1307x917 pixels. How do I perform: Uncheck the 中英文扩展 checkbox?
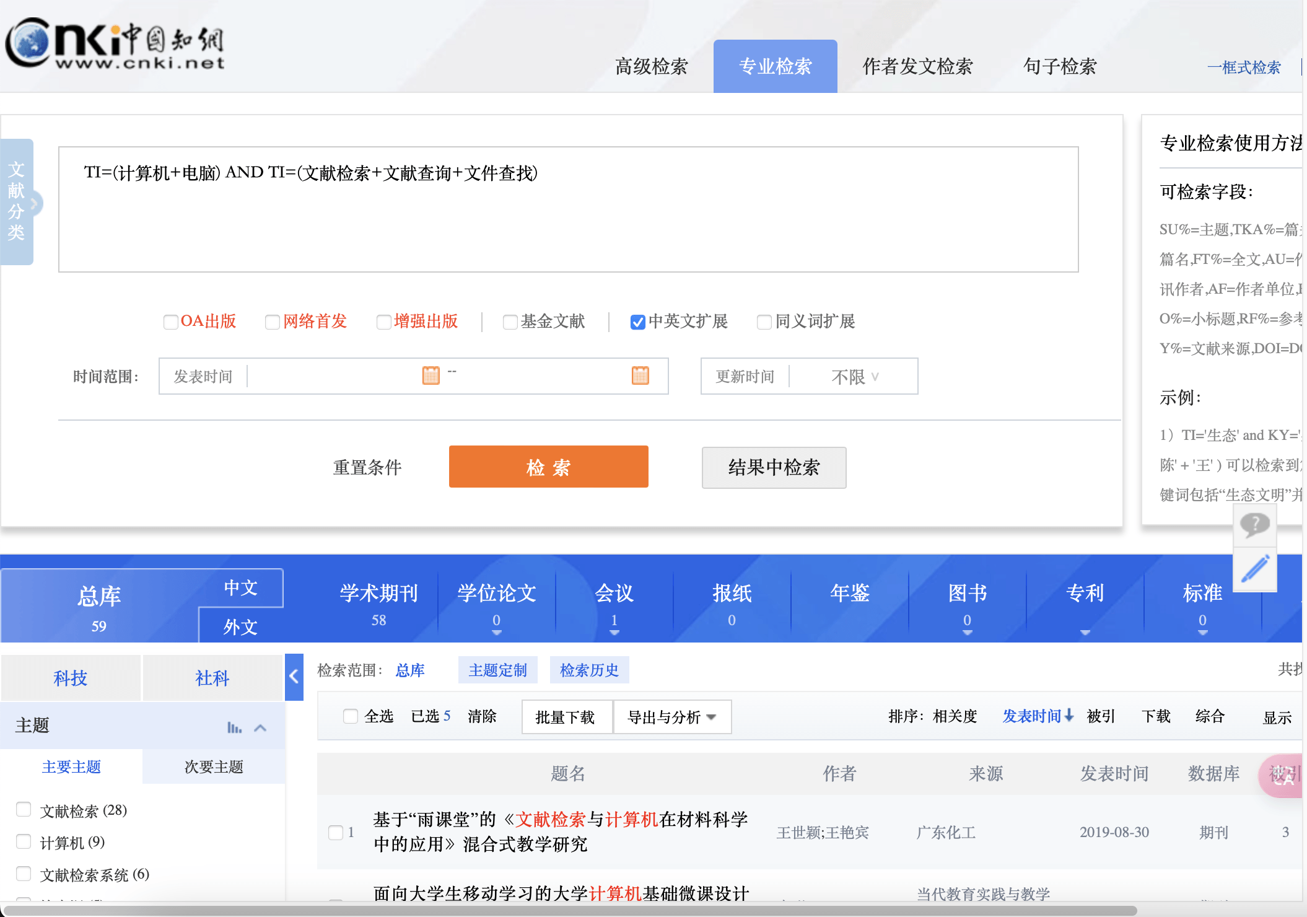tap(637, 322)
